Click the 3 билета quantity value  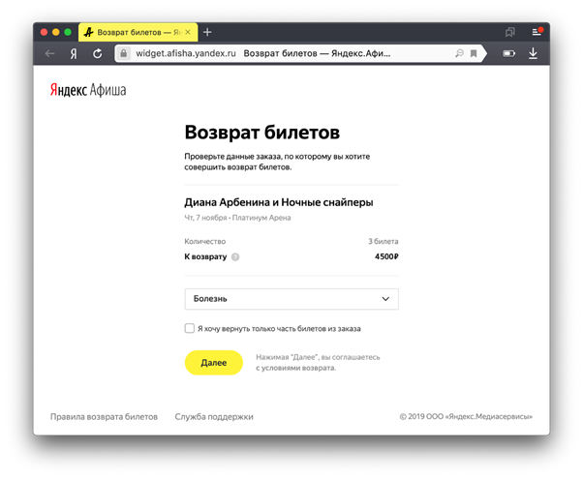[x=384, y=241]
